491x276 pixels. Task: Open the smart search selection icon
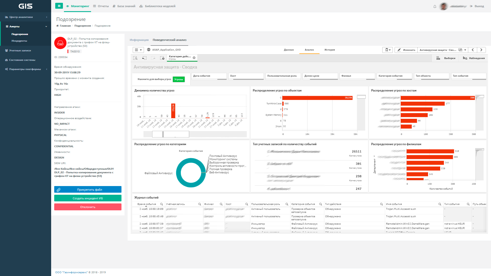click(x=135, y=58)
